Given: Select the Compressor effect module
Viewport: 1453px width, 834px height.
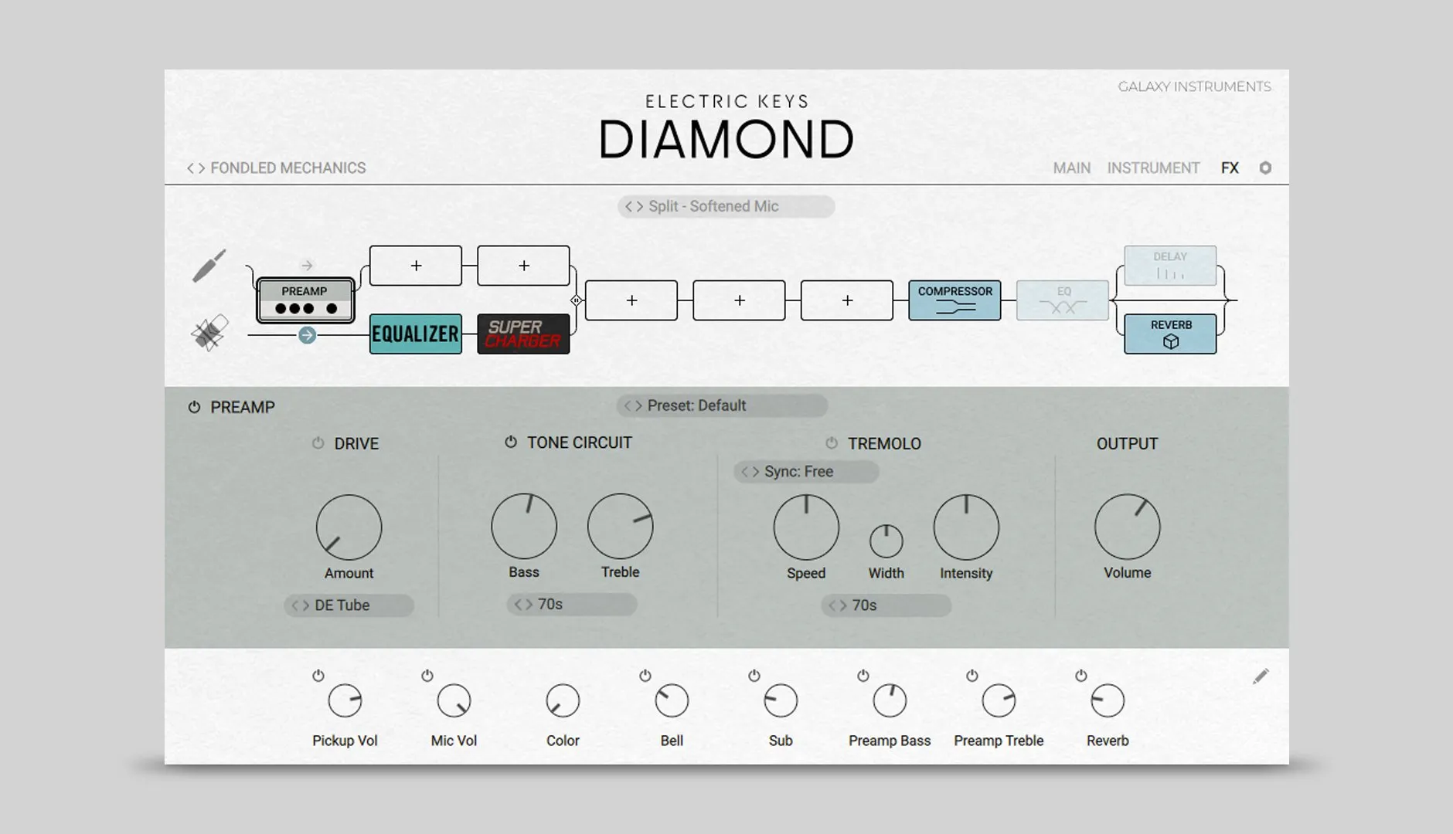Looking at the screenshot, I should 954,300.
